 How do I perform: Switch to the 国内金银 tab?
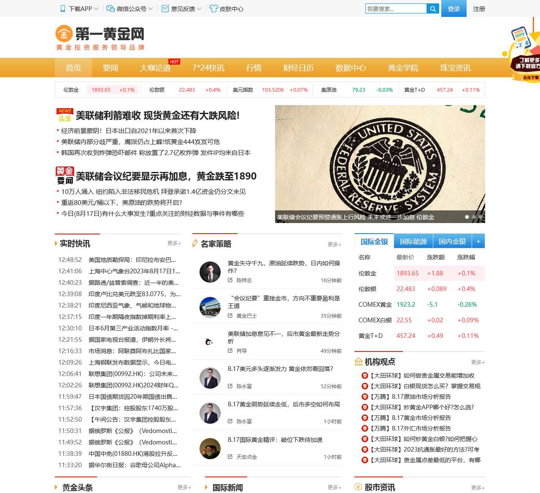click(452, 241)
